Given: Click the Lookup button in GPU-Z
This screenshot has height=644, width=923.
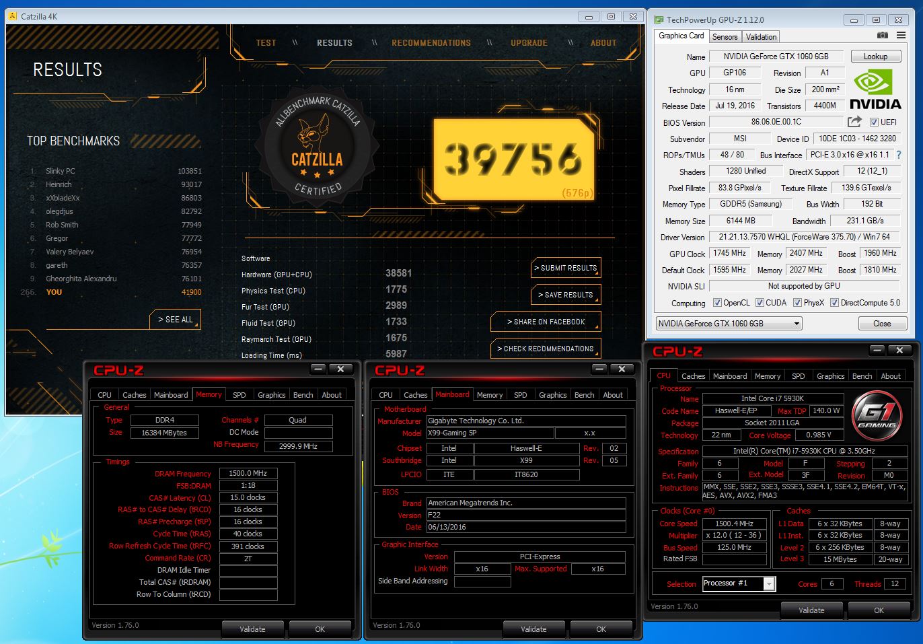Looking at the screenshot, I should click(x=875, y=57).
